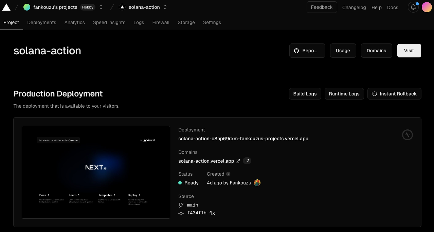This screenshot has width=434, height=232.
Task: Click the Created info icon
Action: click(228, 174)
